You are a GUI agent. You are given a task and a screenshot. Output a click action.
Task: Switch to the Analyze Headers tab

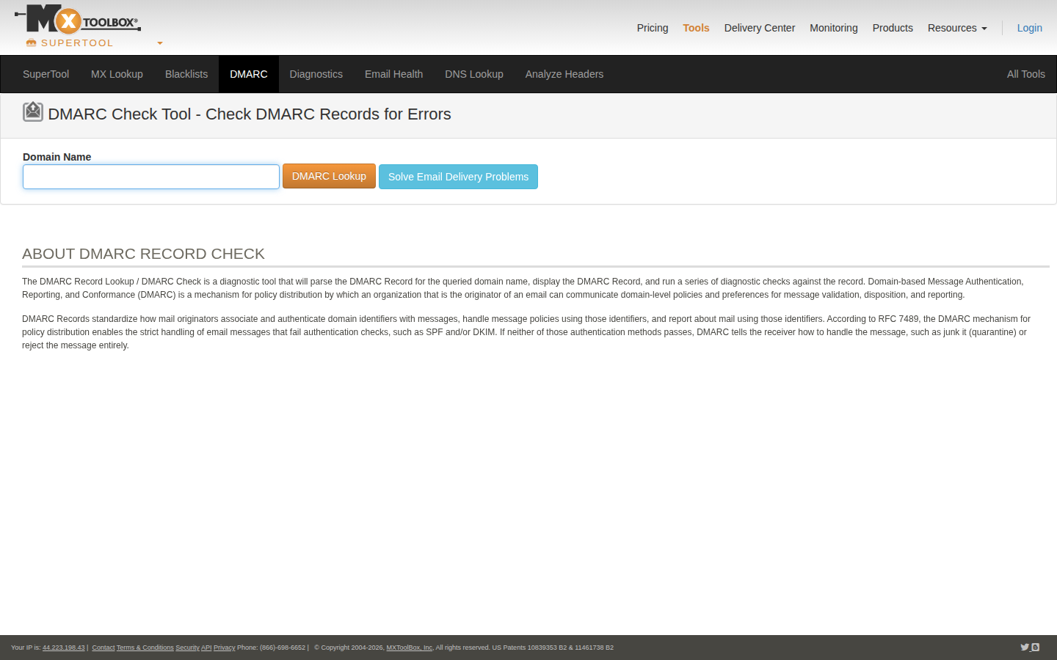[564, 74]
